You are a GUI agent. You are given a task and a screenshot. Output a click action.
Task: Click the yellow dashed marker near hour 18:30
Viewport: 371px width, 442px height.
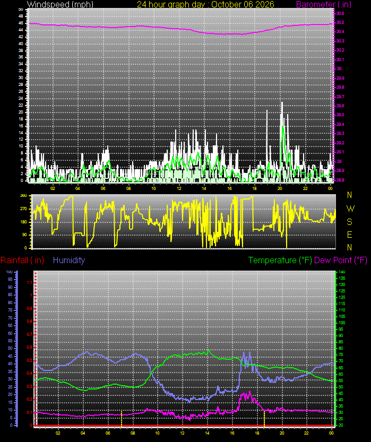(264, 418)
